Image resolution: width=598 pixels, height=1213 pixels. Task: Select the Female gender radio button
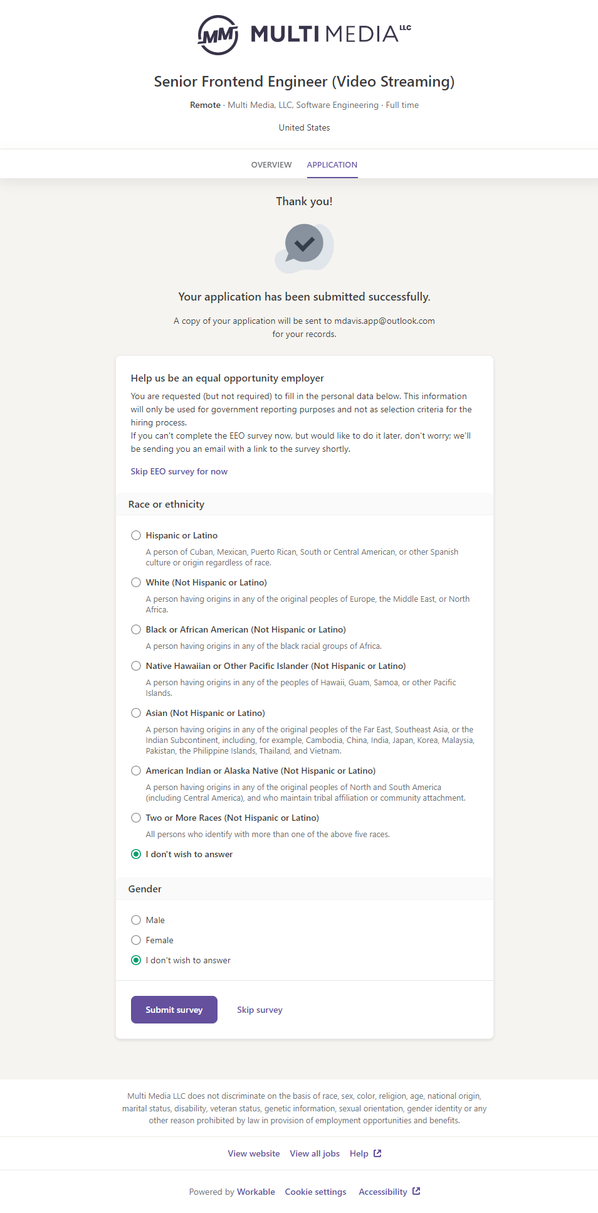coord(136,940)
